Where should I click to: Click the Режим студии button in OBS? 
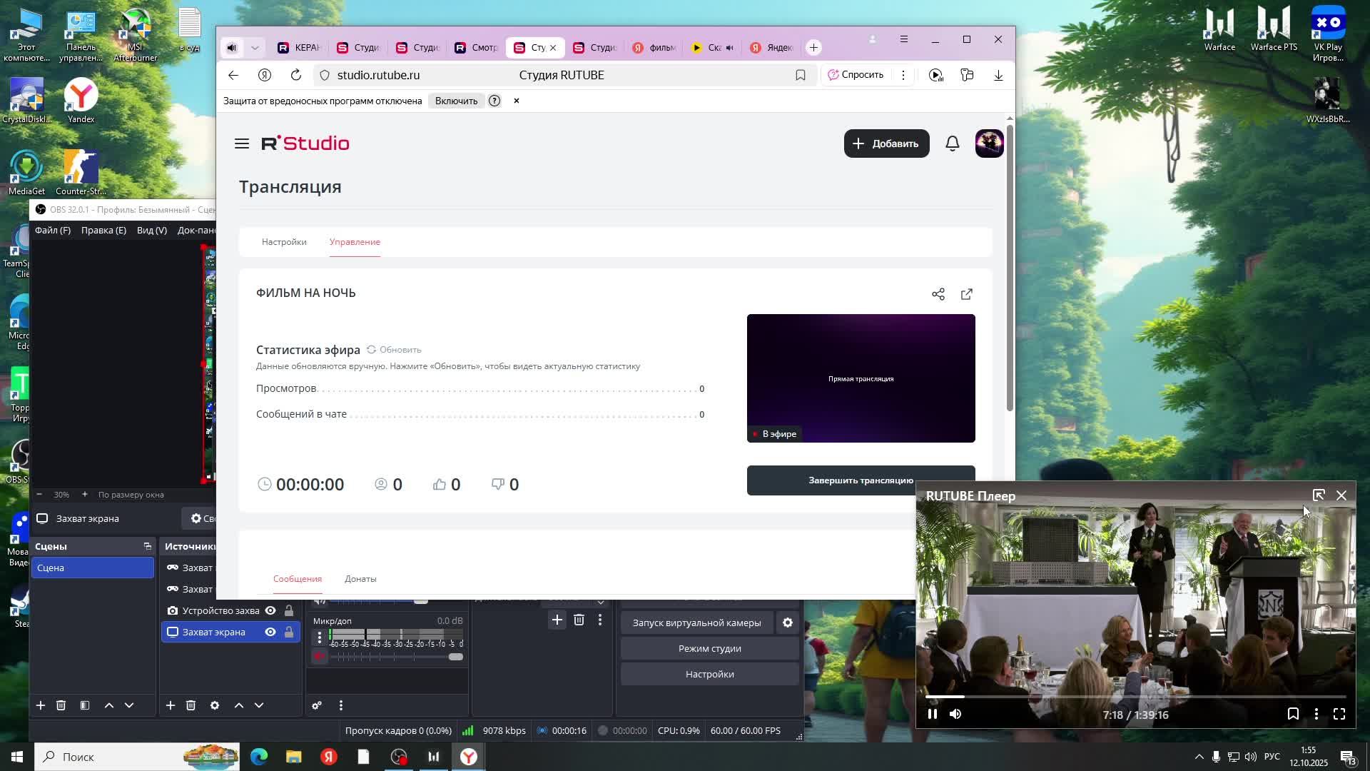[x=709, y=648]
